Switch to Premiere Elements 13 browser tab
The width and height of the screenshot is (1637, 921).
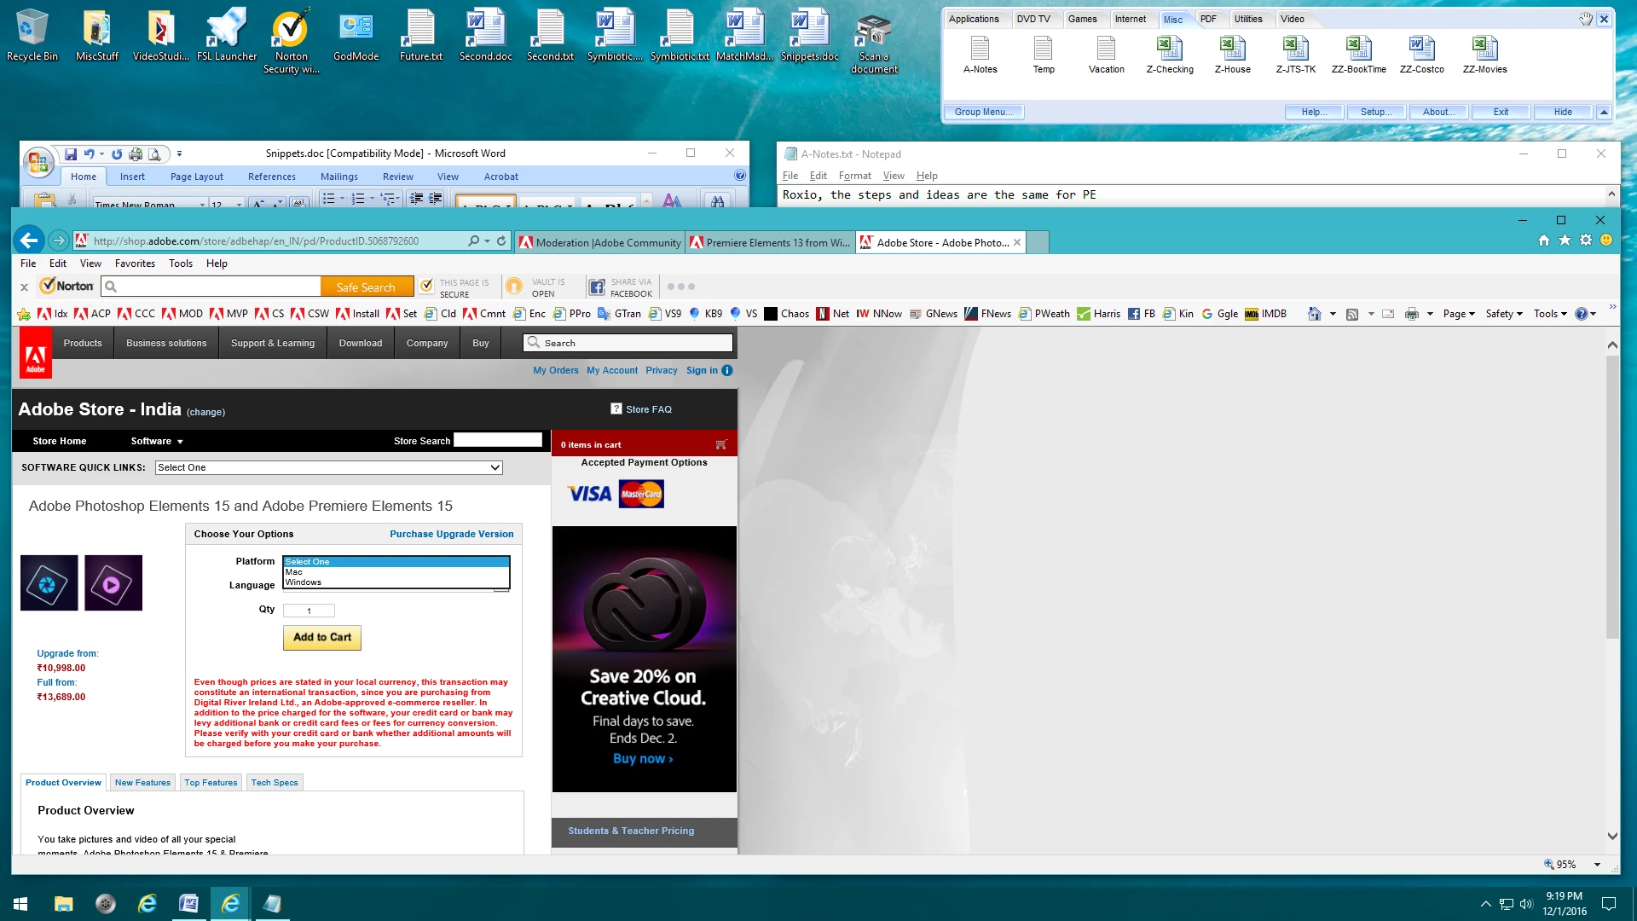[x=770, y=242]
